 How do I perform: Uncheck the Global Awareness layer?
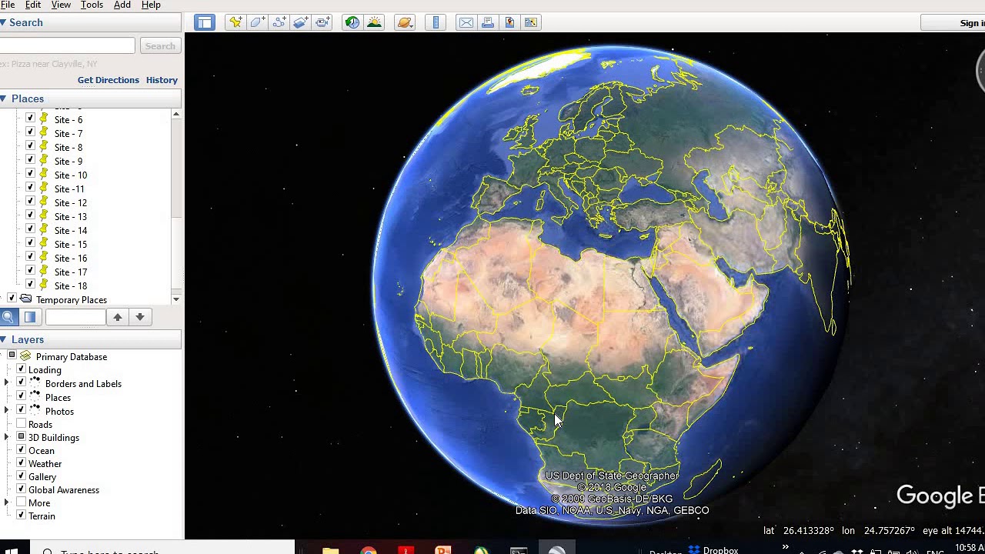coord(22,489)
